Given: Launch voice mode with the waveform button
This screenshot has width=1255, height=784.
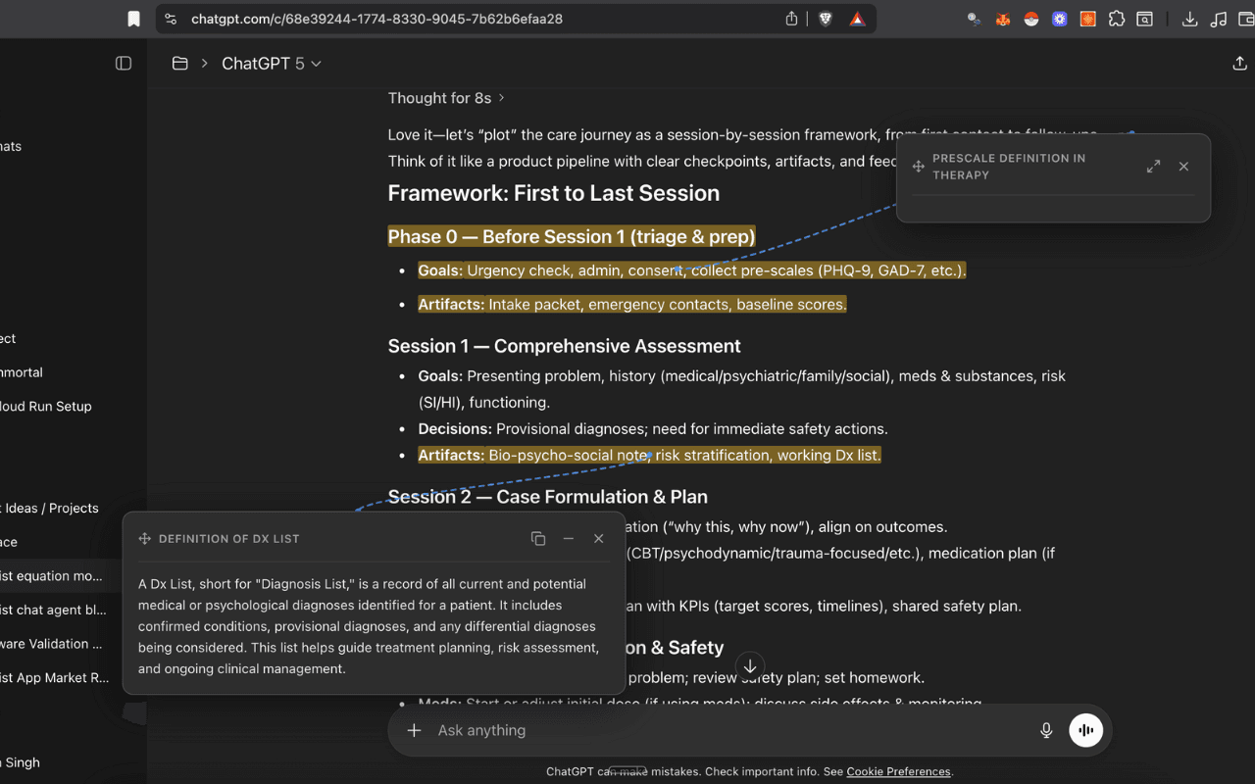Looking at the screenshot, I should [x=1085, y=730].
